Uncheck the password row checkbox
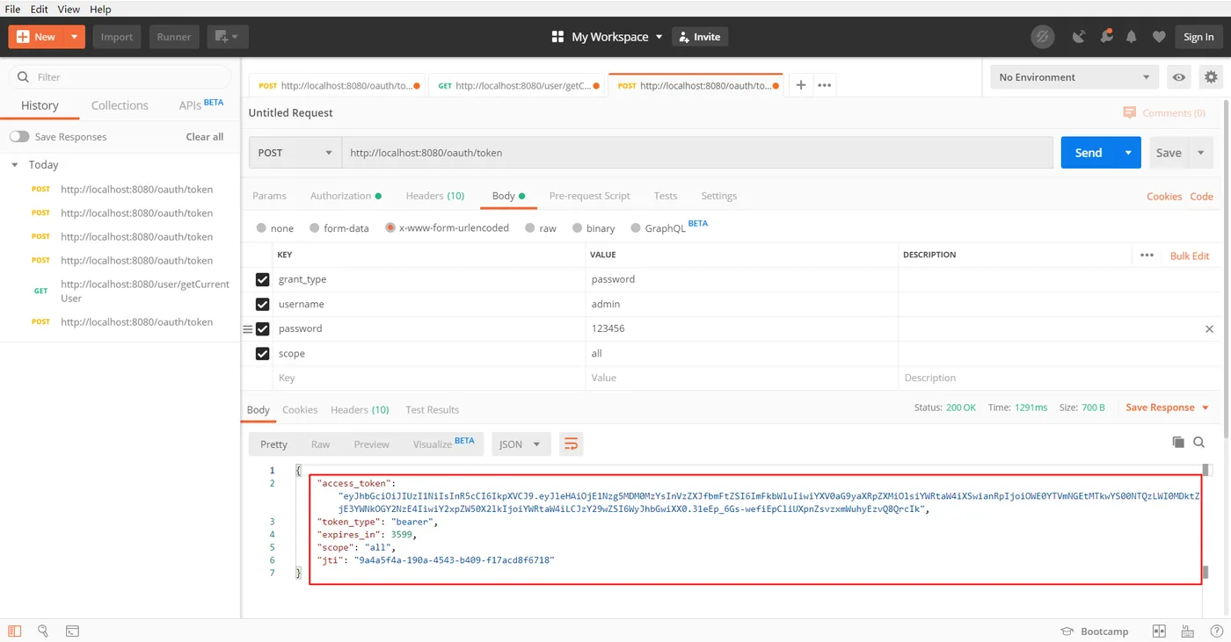Image resolution: width=1231 pixels, height=642 pixels. click(262, 328)
